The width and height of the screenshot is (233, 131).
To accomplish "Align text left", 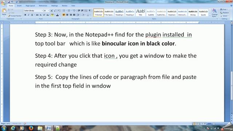I will pyautogui.click(x=64, y=15).
